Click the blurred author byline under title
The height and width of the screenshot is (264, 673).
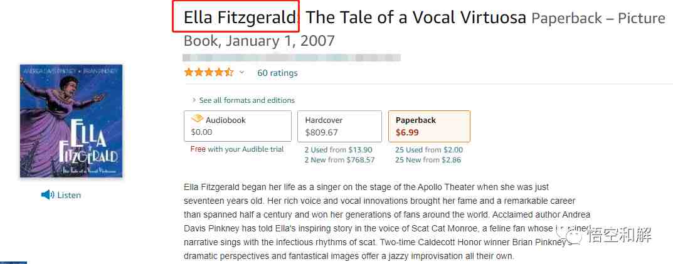pos(292,58)
